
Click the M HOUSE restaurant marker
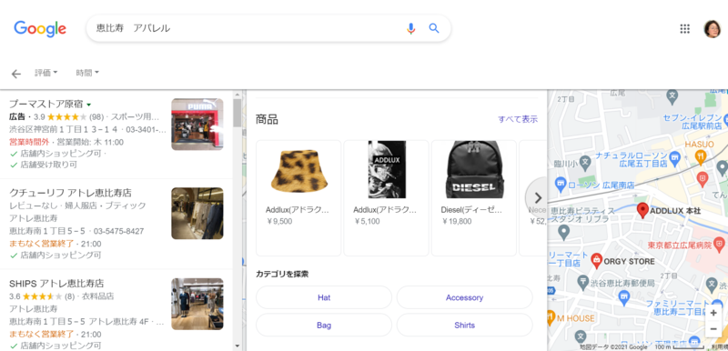(x=551, y=318)
